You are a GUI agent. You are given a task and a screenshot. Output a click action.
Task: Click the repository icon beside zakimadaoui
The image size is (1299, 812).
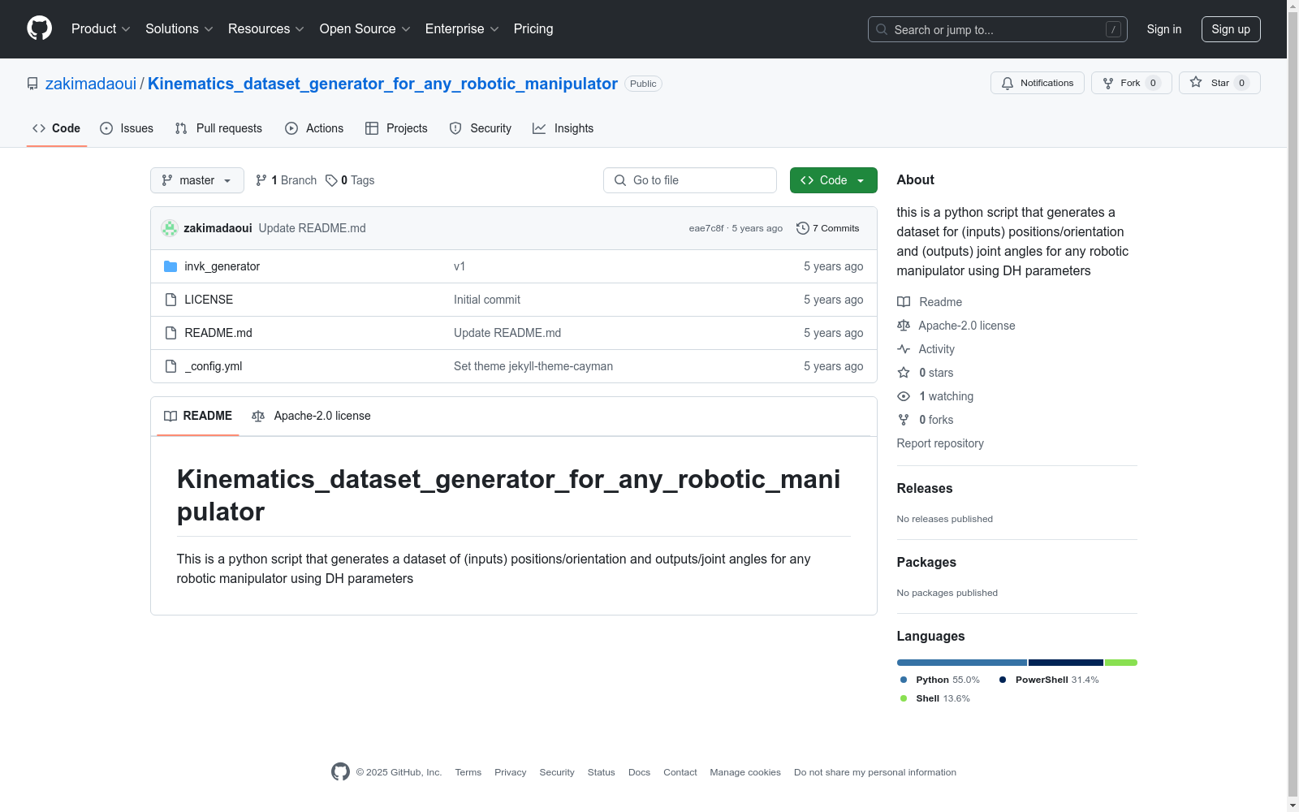coord(32,84)
